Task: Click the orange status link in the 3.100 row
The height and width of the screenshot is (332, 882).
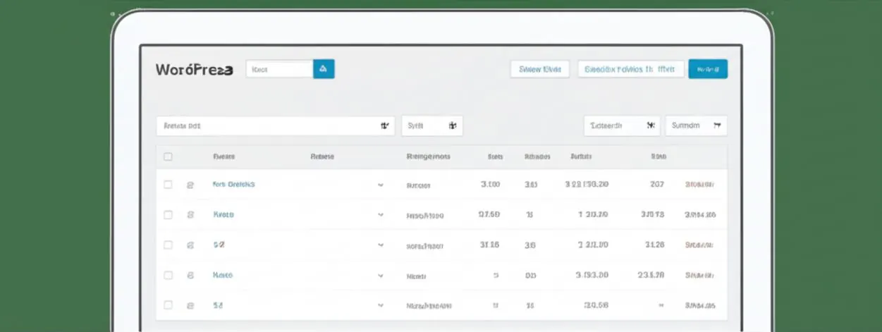Action: pyautogui.click(x=700, y=185)
